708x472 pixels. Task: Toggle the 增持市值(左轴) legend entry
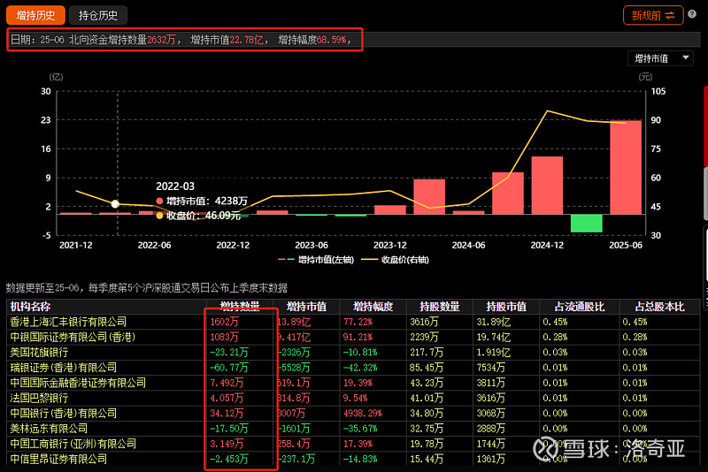coord(316,260)
